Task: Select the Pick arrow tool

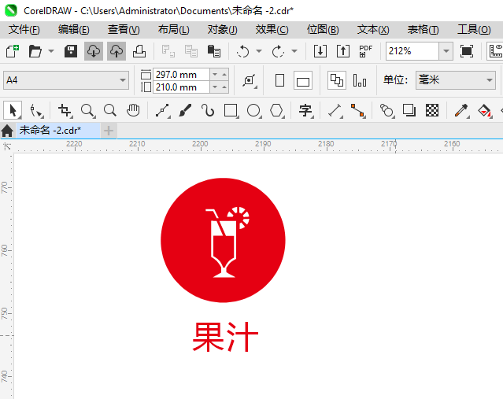Action: (x=13, y=111)
